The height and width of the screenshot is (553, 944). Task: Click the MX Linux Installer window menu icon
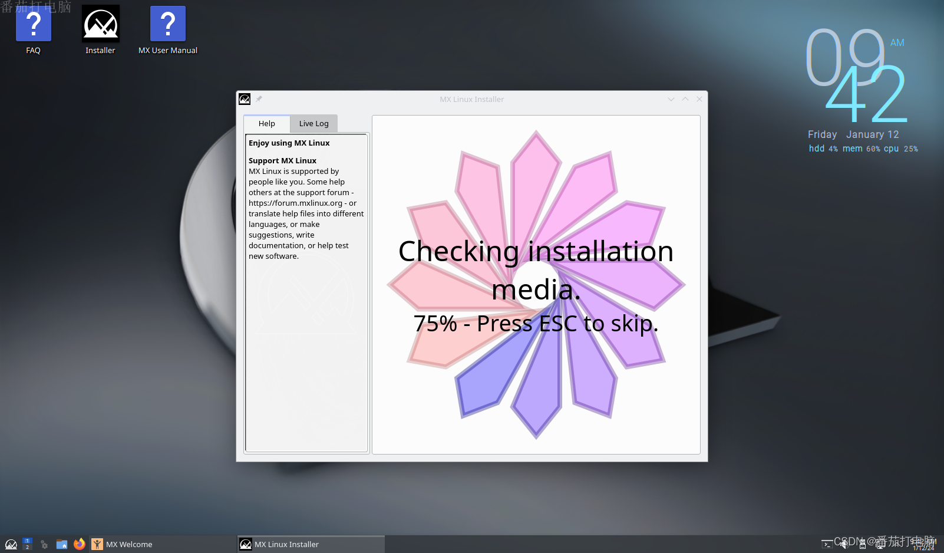245,99
